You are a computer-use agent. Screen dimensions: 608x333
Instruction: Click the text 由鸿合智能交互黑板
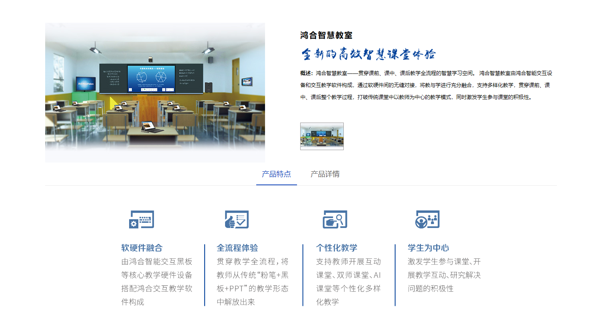click(157, 262)
